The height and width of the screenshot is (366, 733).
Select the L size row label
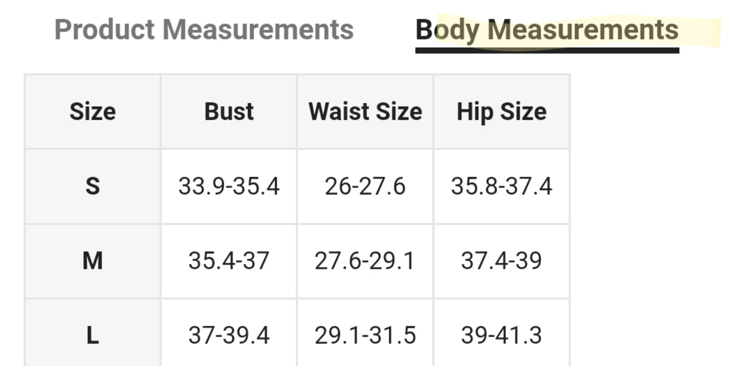93,335
